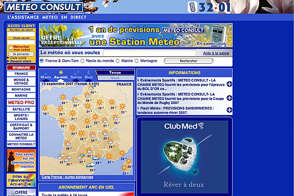Screen dimensions: 294x196
Task: Click the ABONNEMENT ARC EN CIEL header
Action: coord(86,187)
